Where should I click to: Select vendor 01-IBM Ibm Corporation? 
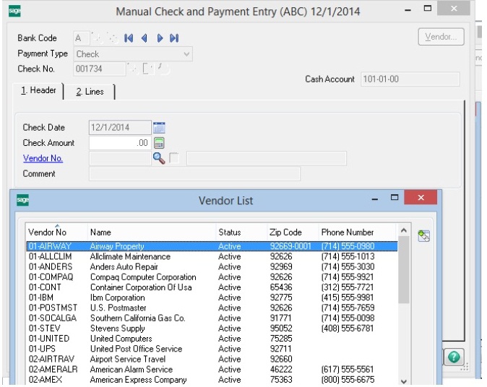212,297
